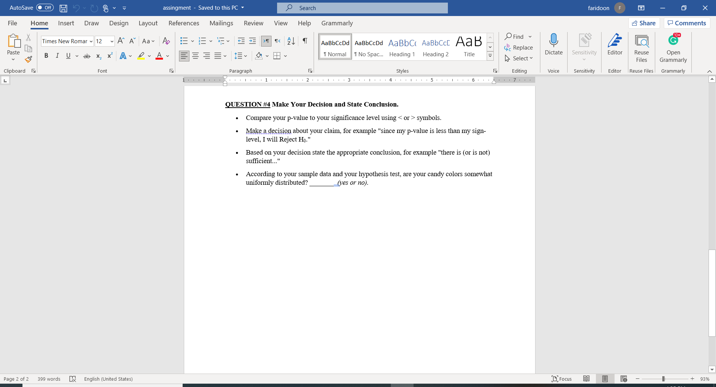
Task: Switch to Read Mode view
Action: pyautogui.click(x=586, y=379)
